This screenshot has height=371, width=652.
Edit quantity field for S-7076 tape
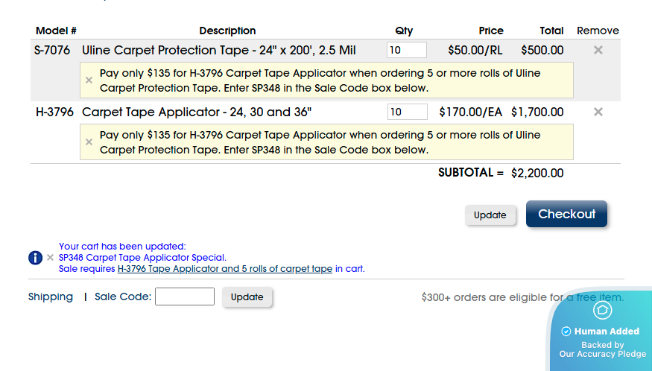(x=406, y=51)
